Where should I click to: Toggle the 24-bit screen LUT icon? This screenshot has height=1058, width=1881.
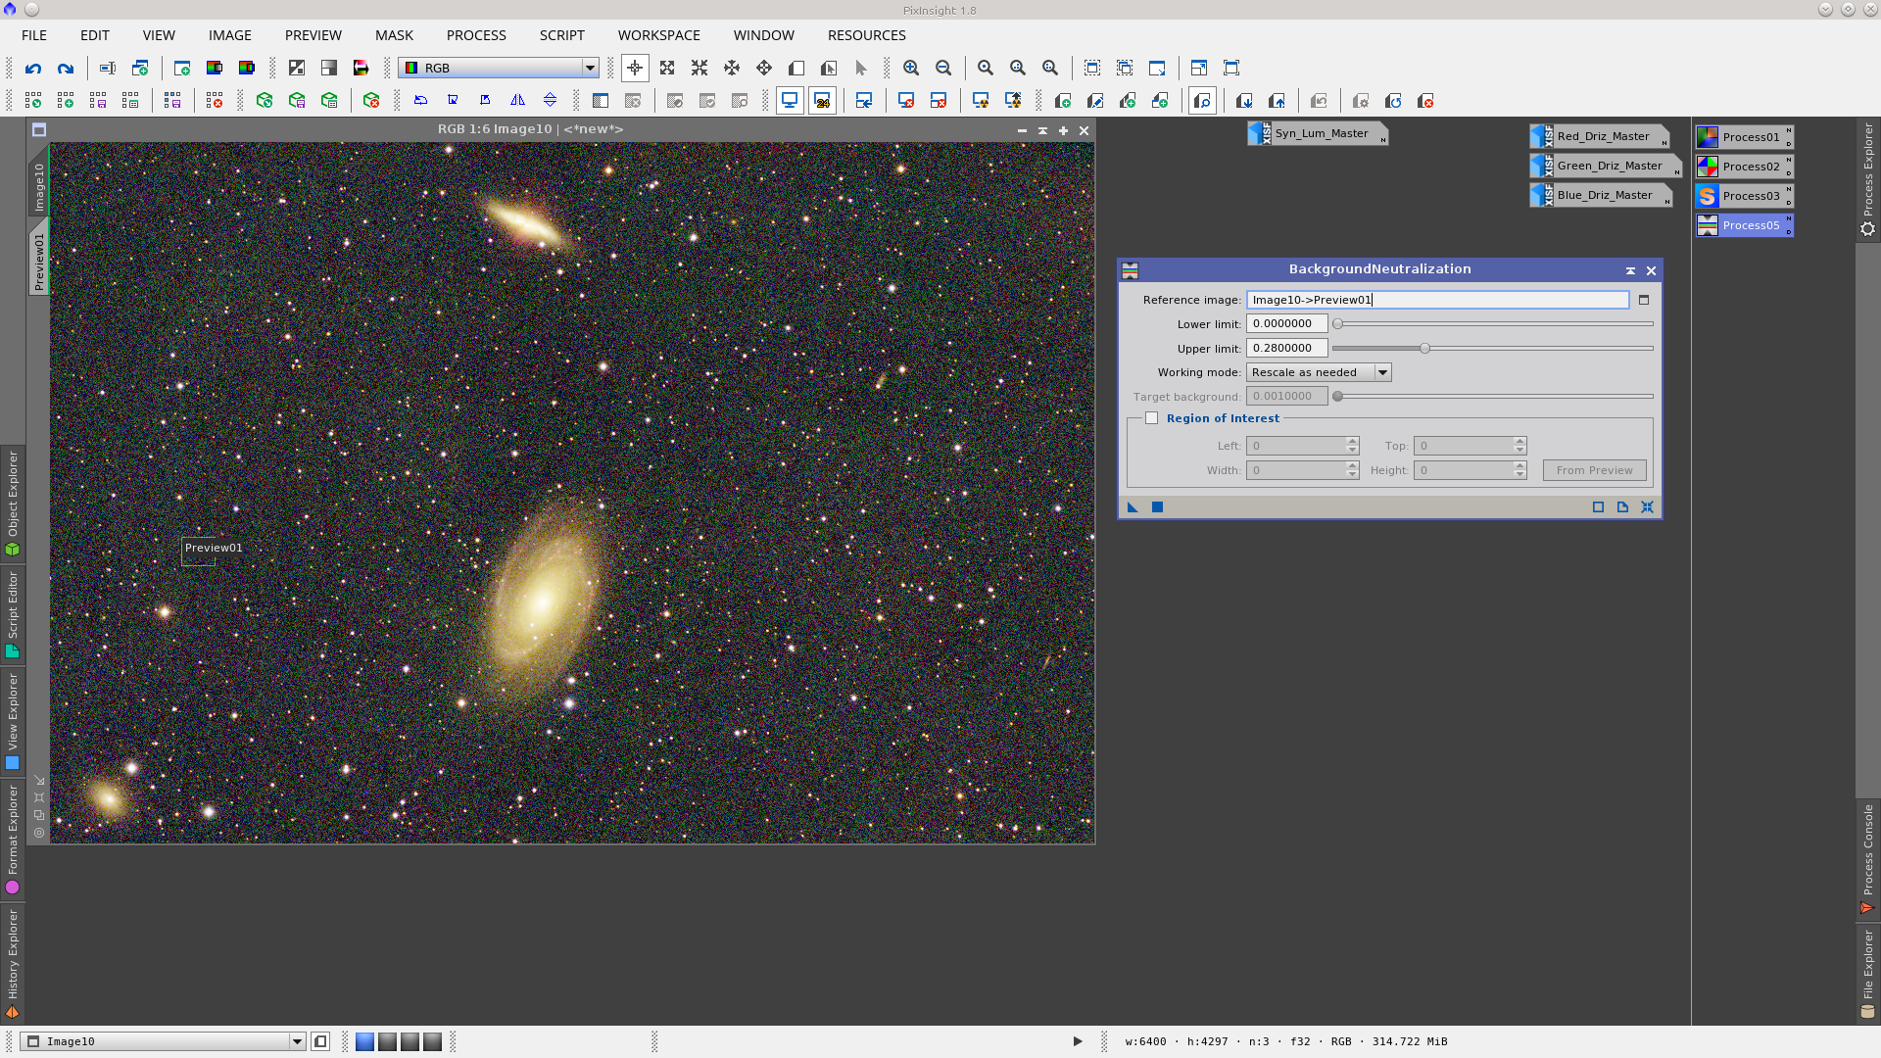point(823,100)
